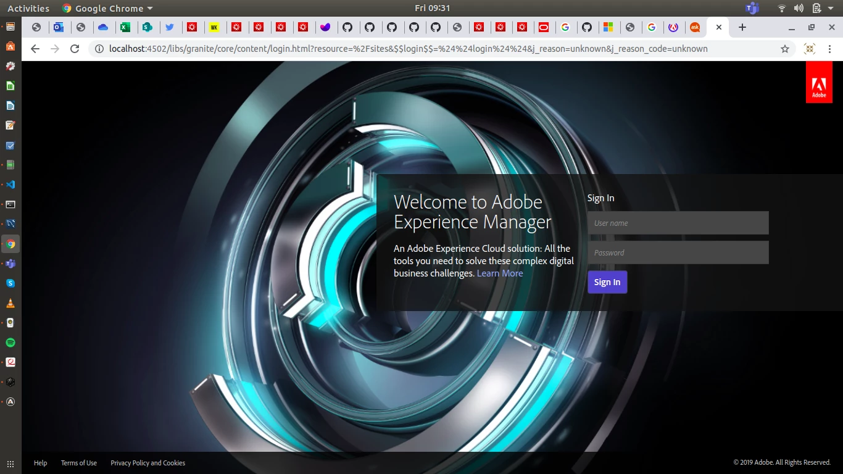This screenshot has width=843, height=474.
Task: Focus the Password field
Action: point(678,252)
